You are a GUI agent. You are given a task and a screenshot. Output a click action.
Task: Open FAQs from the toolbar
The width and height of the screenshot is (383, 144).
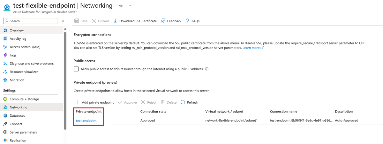click(x=193, y=21)
